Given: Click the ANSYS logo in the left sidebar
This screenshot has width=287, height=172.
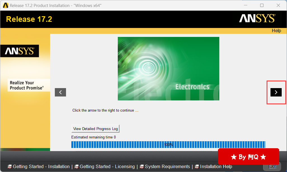Looking at the screenshot, I should 20,51.
